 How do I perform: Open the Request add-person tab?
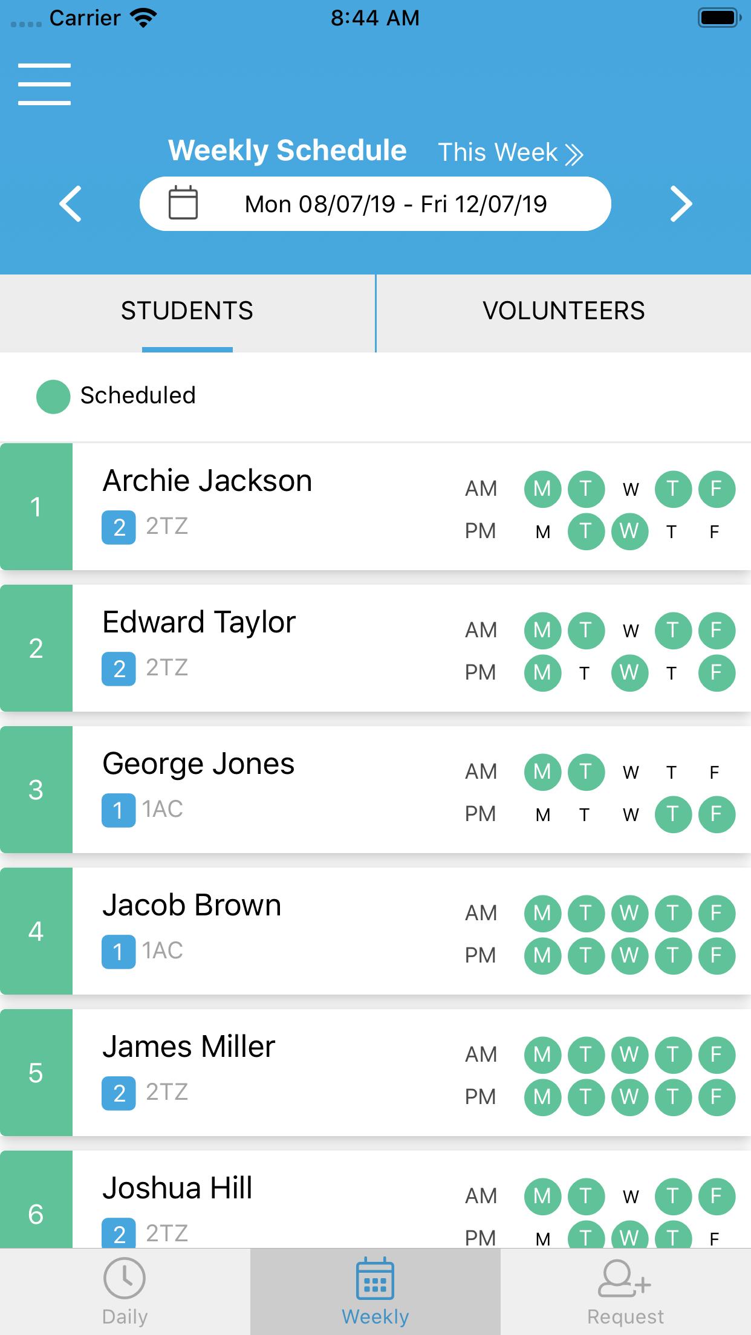coord(626,1291)
